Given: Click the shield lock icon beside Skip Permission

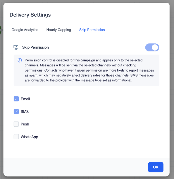Looking at the screenshot, I should (x=16, y=47).
